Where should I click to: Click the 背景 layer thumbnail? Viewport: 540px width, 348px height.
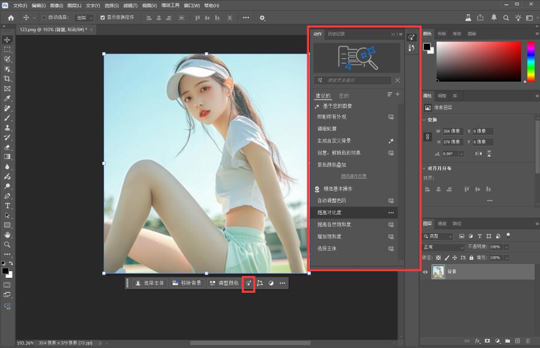click(x=438, y=272)
